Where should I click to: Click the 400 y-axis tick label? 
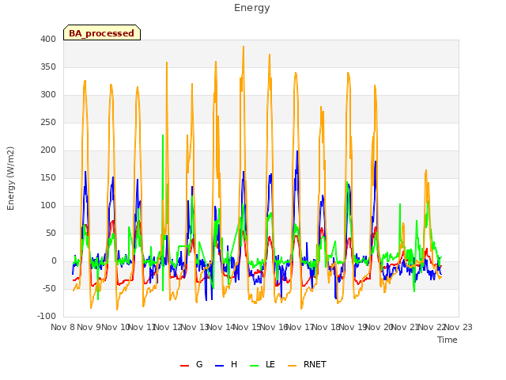[x=48, y=39]
